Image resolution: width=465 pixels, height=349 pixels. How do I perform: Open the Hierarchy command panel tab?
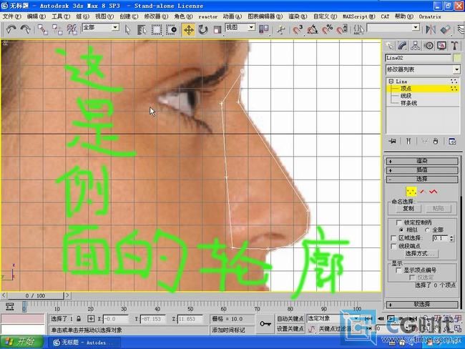coord(416,46)
